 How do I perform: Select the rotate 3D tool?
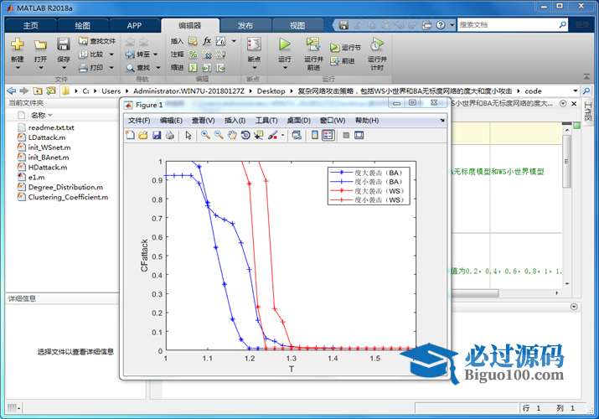coord(245,135)
